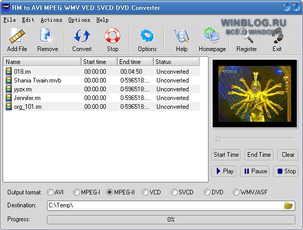Select the file 018.rm
Image resolution: width=303 pixels, height=230 pixels.
22,72
